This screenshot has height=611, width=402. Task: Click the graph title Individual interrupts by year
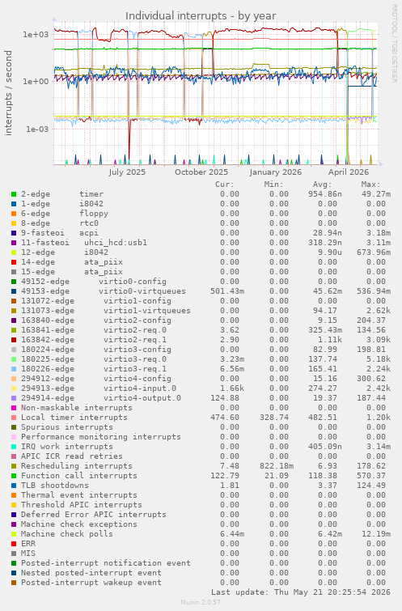201,16
